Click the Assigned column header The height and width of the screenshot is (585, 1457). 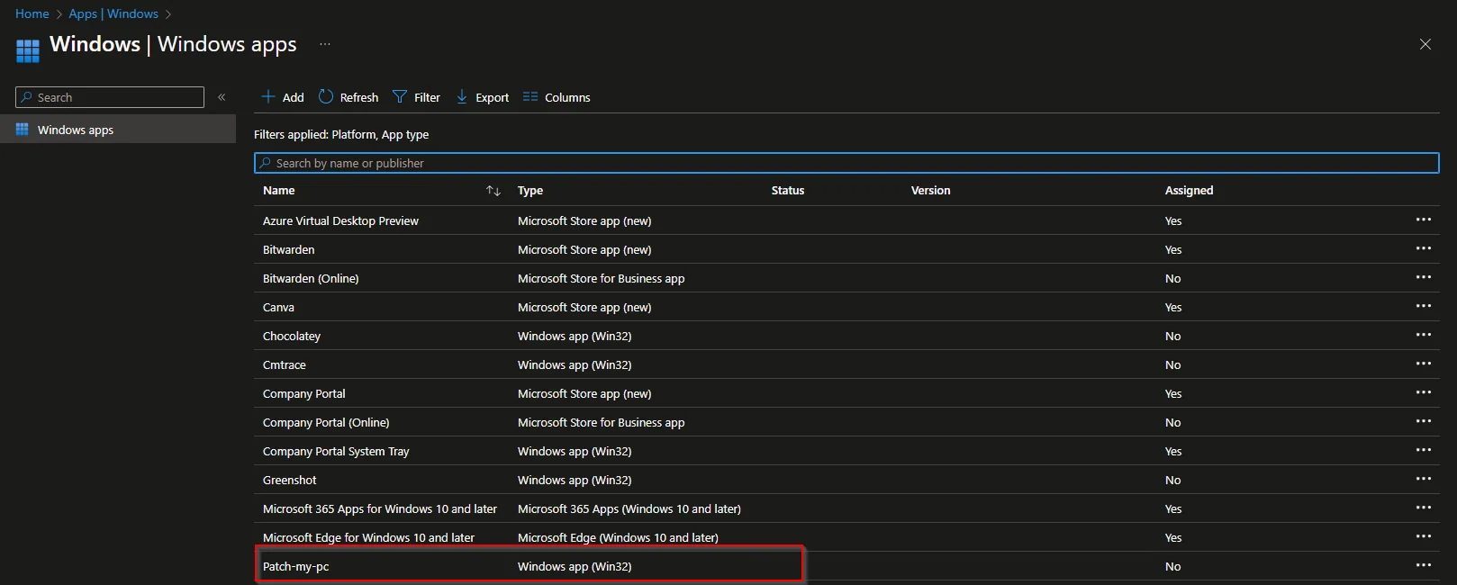[1189, 191]
